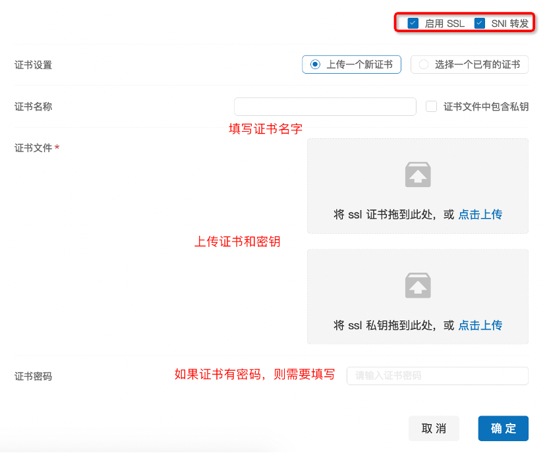
Task: Click the 证书名称 text input field
Action: (325, 107)
